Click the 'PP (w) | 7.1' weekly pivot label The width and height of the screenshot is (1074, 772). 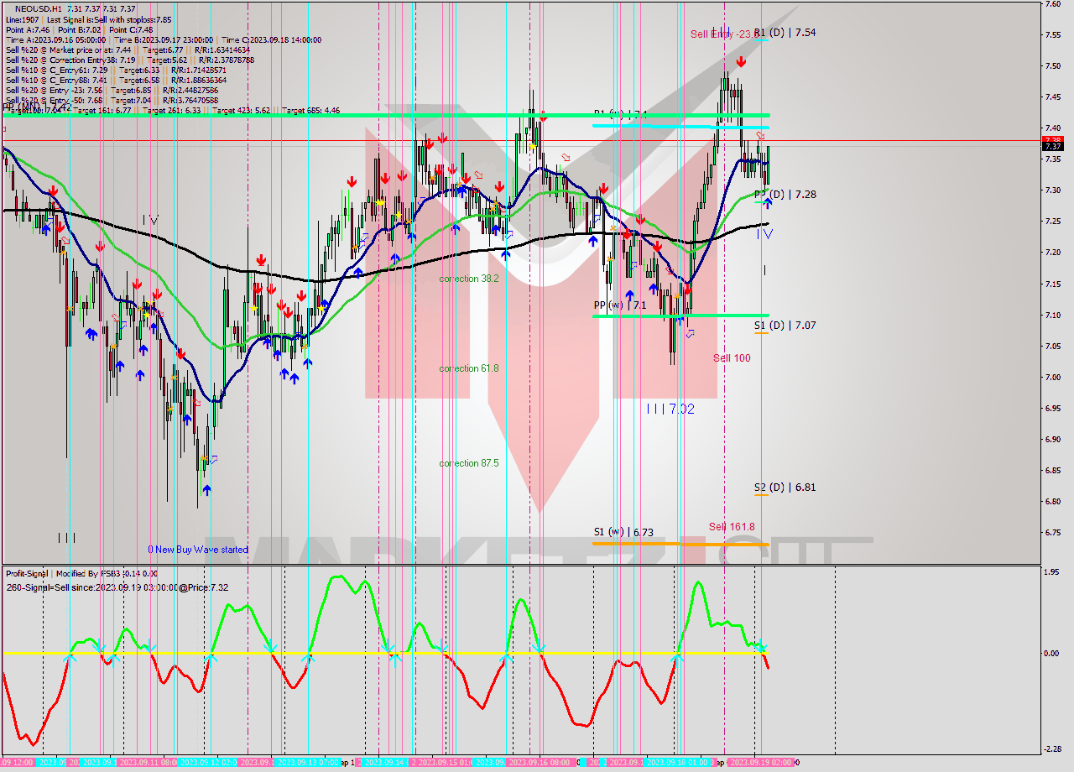pyautogui.click(x=620, y=305)
